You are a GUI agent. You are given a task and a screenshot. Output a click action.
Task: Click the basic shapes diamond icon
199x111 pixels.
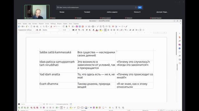coord(122,27)
